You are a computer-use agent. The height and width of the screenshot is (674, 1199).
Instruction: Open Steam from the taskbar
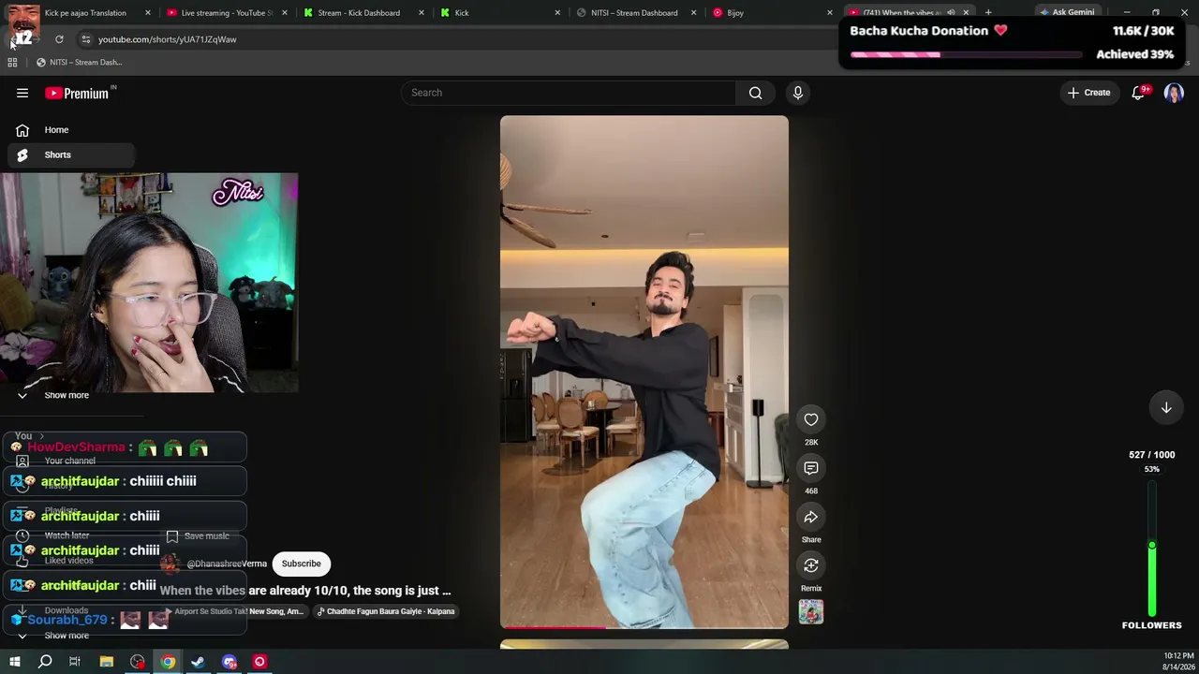pyautogui.click(x=199, y=662)
